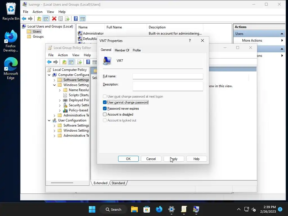Click Forward arrow in lusrmgr toolbar
Screen dimensions: 288x216
30,19
